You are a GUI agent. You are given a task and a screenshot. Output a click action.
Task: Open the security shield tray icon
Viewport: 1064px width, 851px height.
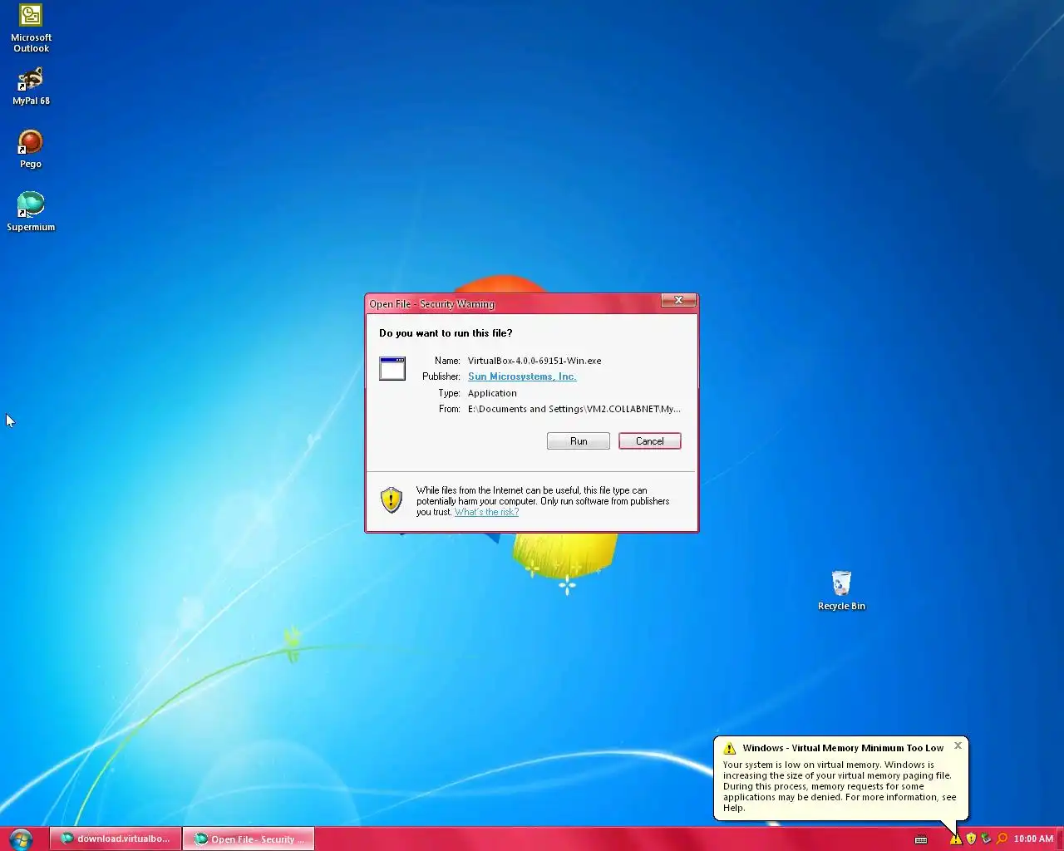(971, 839)
